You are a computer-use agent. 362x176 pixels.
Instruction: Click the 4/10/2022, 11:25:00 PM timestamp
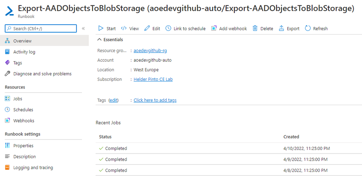click(307, 148)
